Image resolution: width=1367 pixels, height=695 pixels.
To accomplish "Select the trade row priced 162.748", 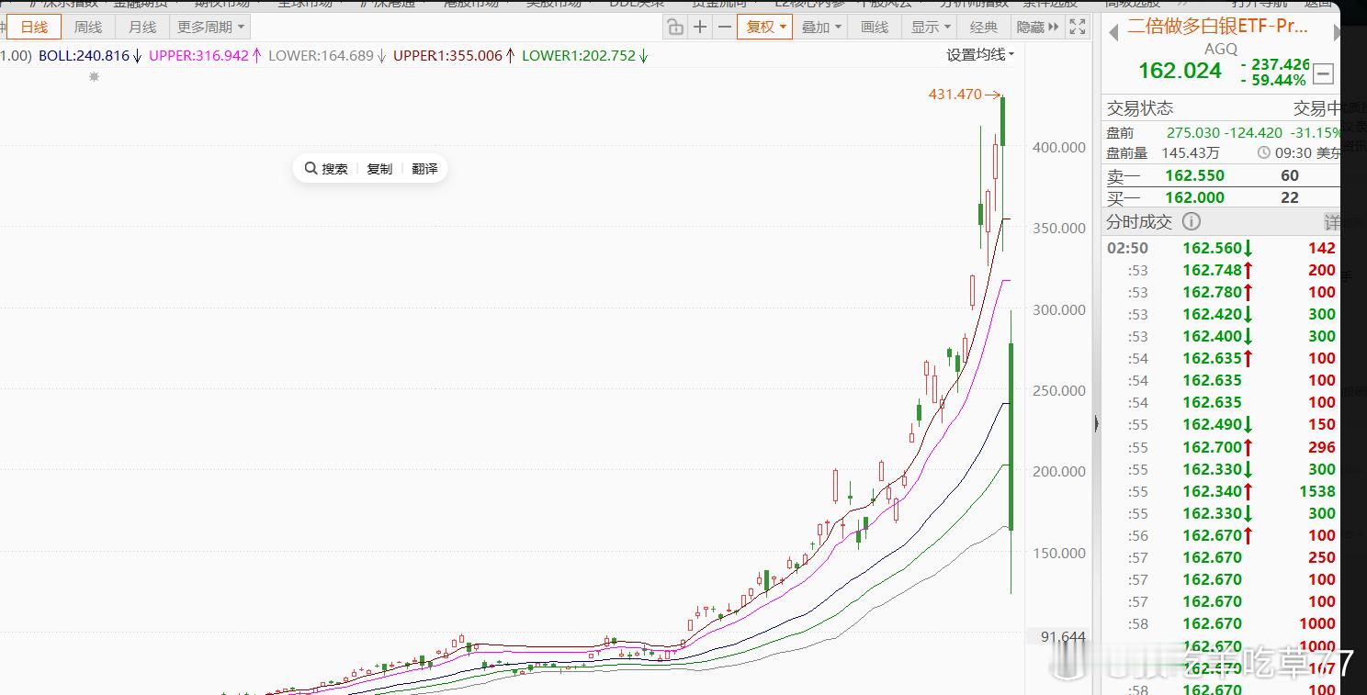I will (1221, 270).
